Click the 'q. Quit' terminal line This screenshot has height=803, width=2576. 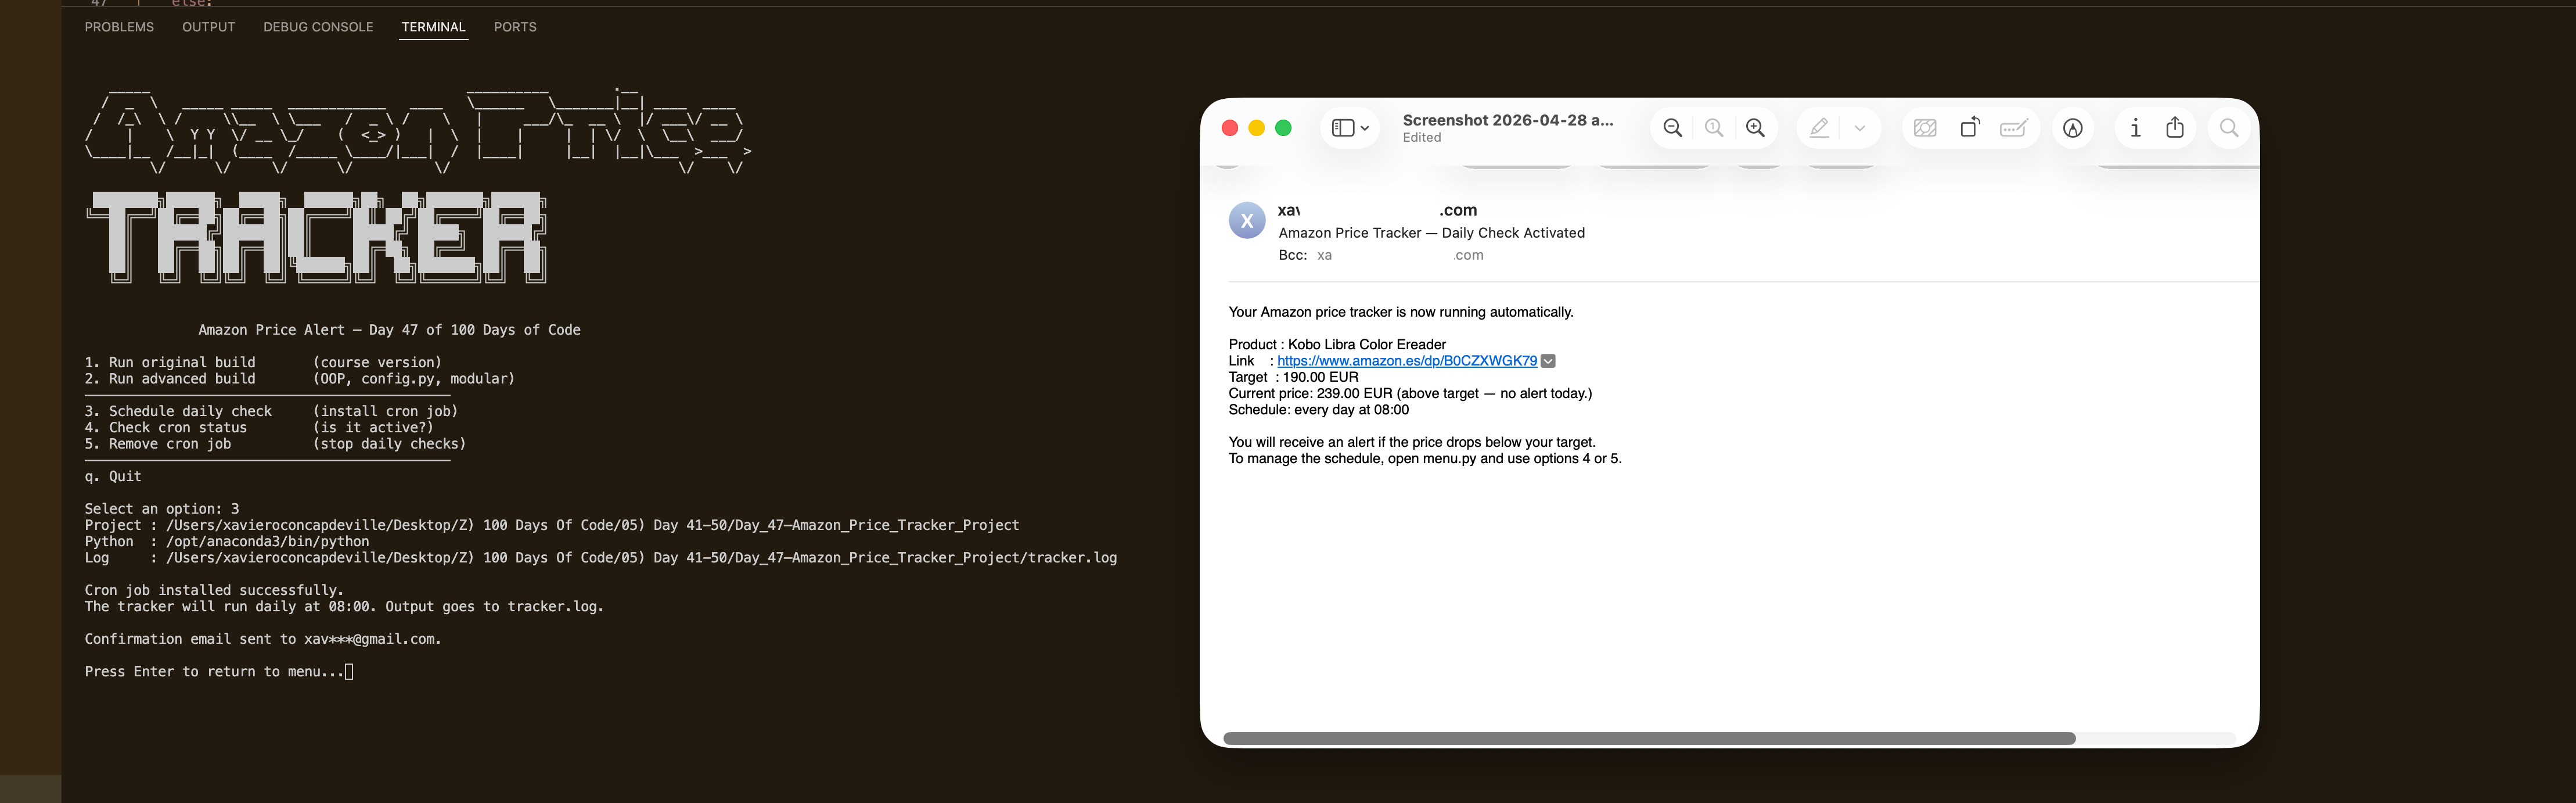coord(113,476)
